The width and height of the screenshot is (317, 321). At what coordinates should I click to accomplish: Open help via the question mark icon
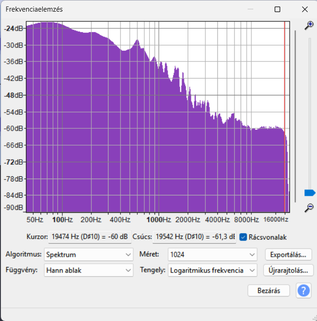point(304,290)
